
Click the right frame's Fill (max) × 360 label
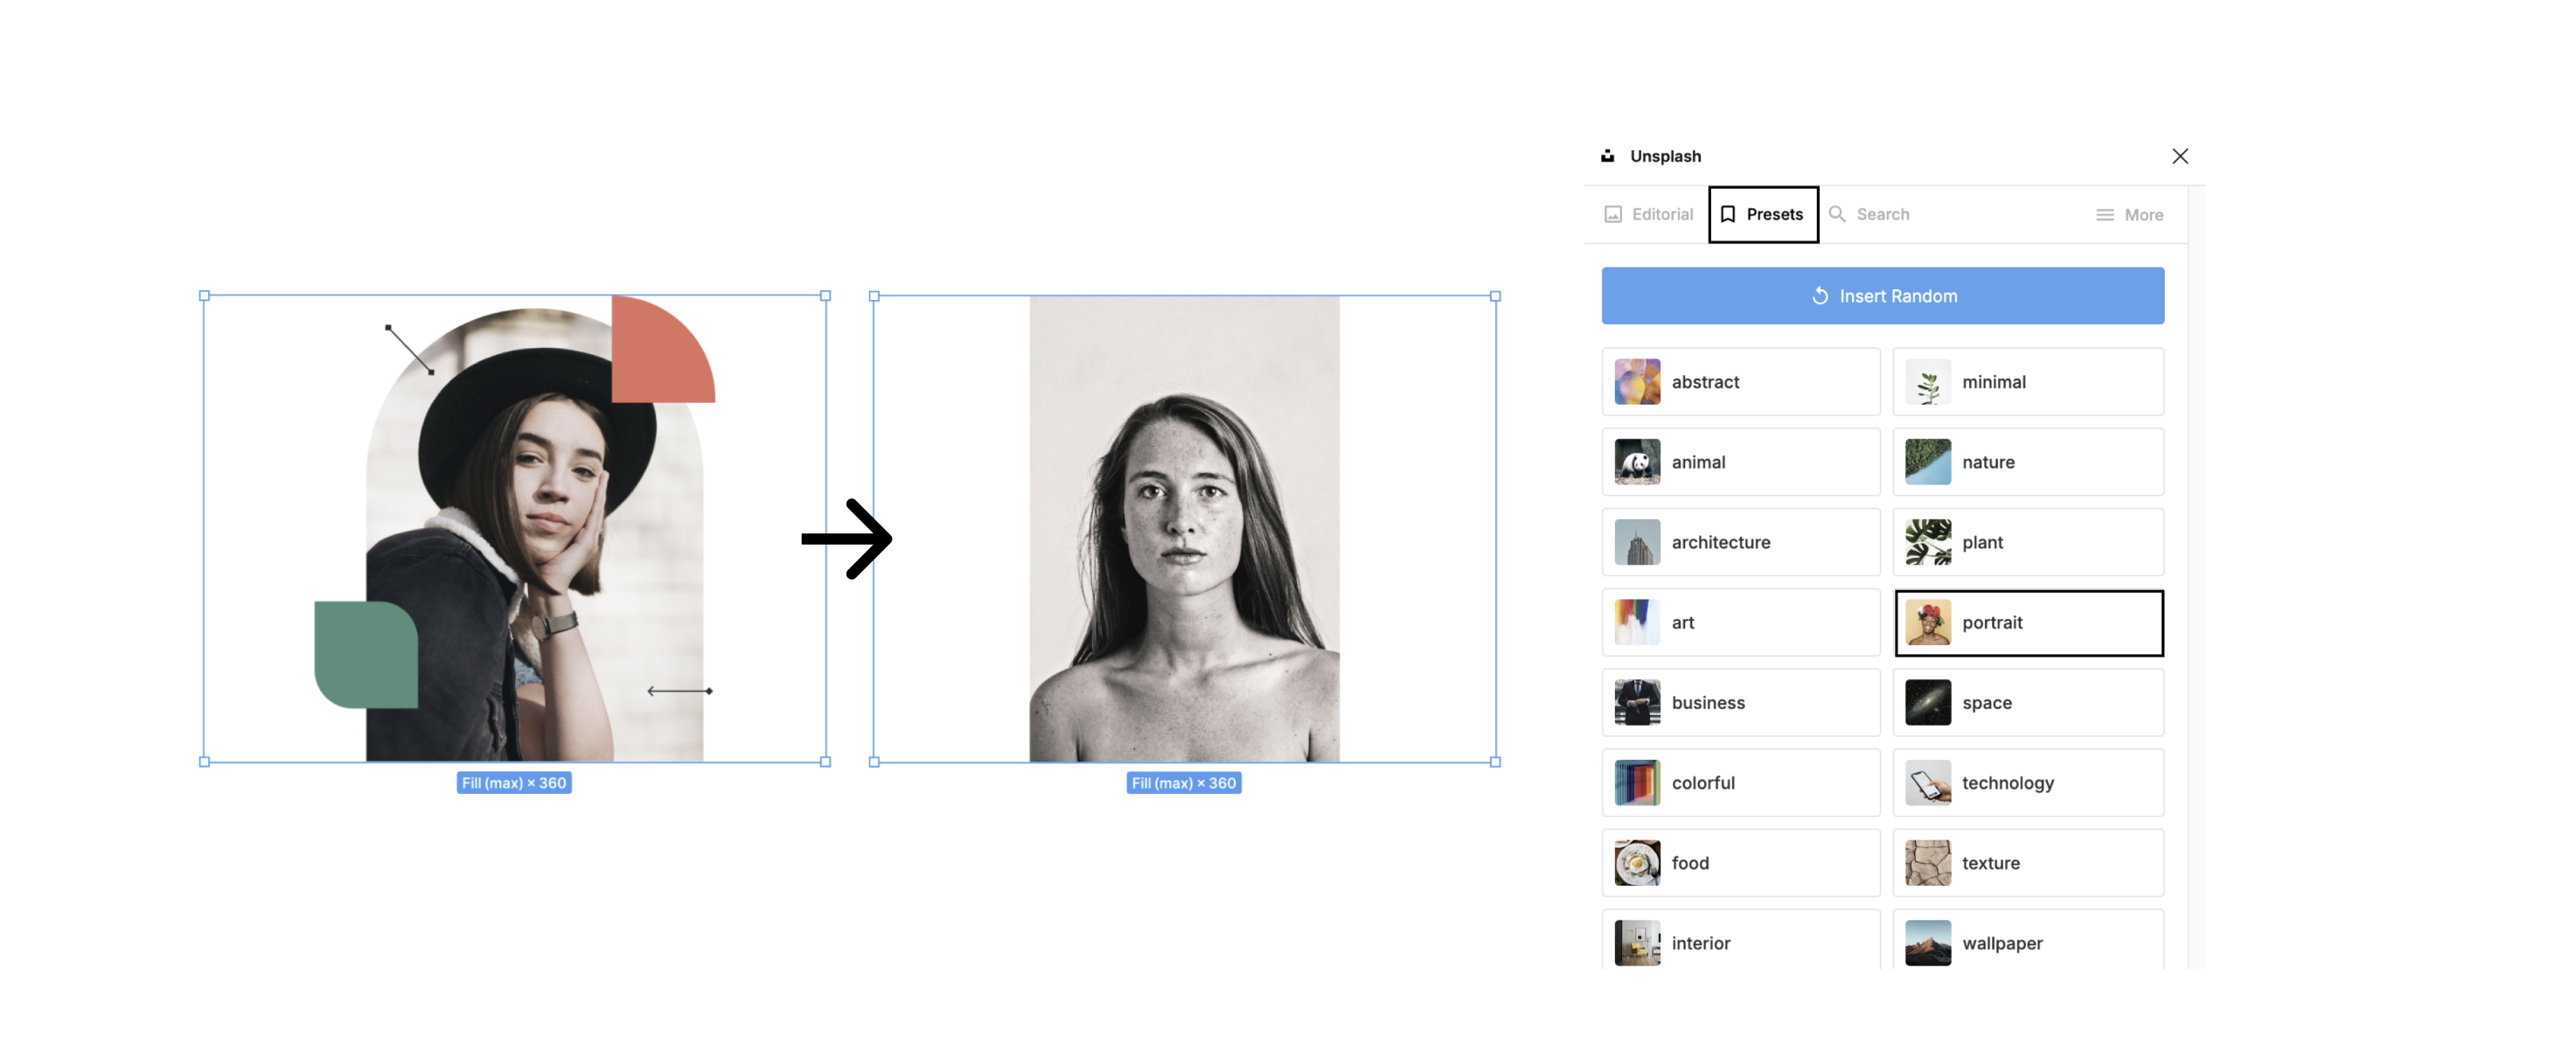(x=1184, y=783)
